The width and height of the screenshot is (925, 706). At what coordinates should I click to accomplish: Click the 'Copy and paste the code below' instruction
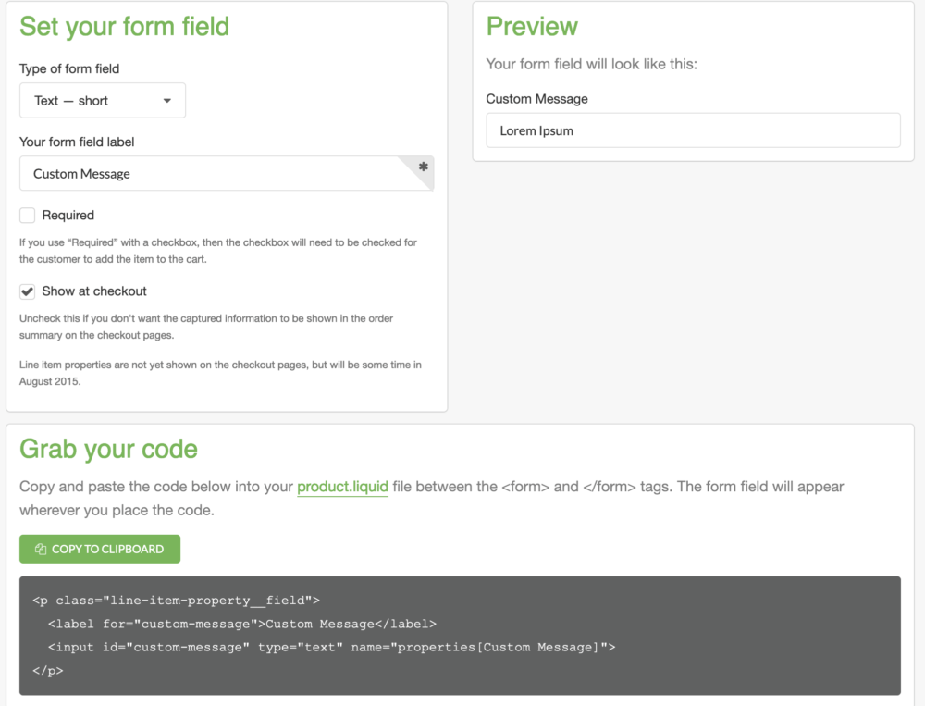tap(432, 498)
